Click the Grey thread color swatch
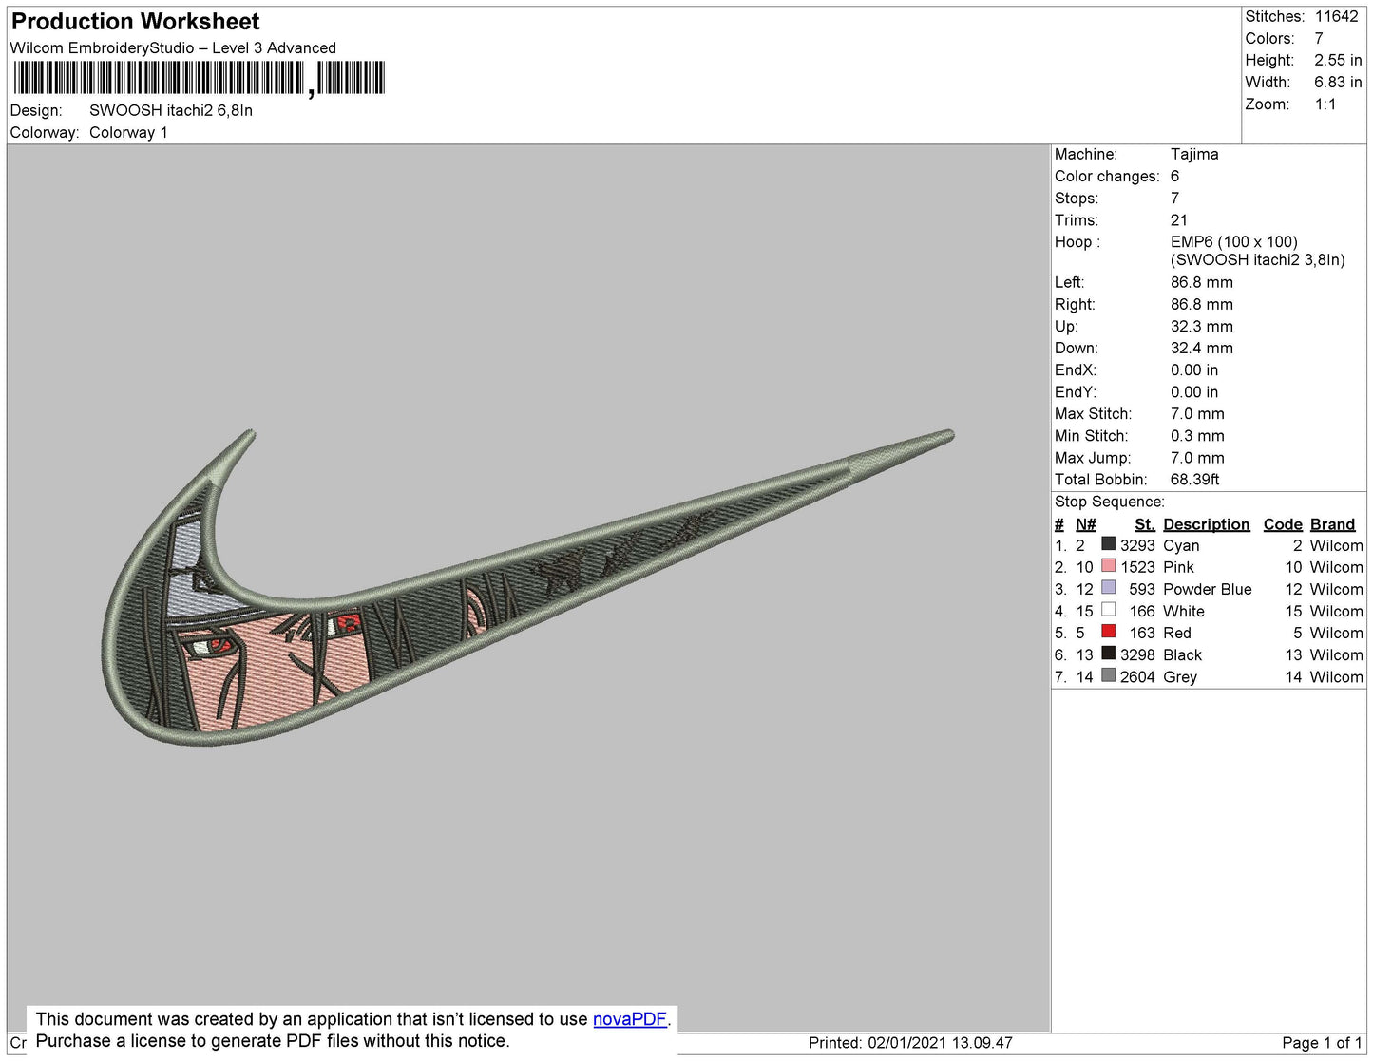 click(1108, 675)
